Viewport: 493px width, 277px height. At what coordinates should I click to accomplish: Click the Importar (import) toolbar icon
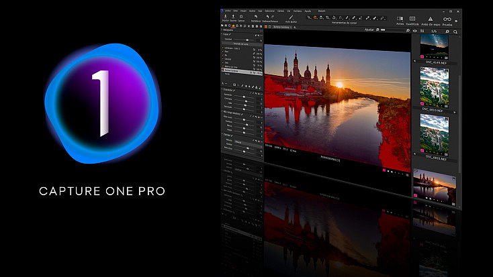click(226, 16)
